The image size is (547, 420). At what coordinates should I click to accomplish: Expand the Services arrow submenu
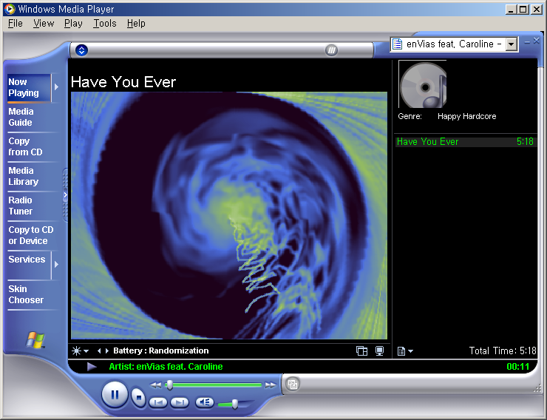(x=56, y=265)
